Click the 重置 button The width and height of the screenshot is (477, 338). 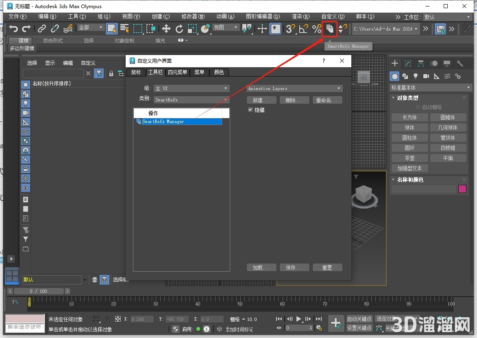pyautogui.click(x=327, y=268)
